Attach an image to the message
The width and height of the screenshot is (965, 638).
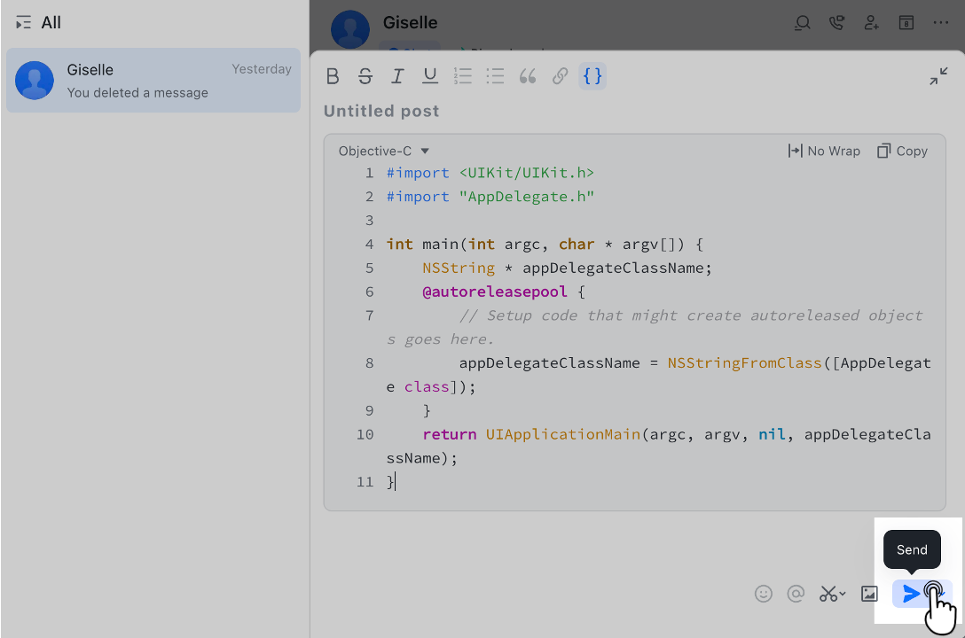(868, 594)
